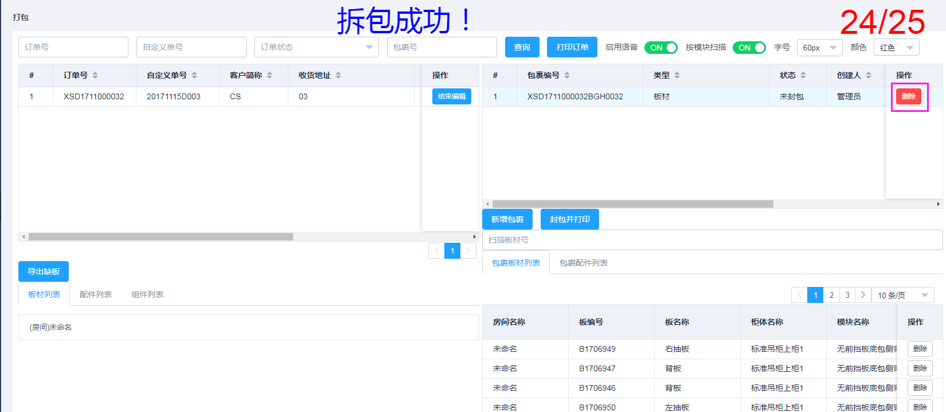Screen dimensions: 946x412
Task: Disable the 按模块扫描 switch
Action: click(x=749, y=48)
